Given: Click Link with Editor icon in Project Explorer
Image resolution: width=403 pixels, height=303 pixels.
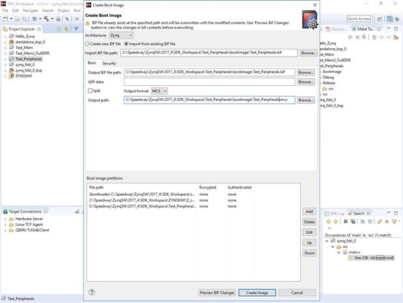Looking at the screenshot, I should coord(66,29).
